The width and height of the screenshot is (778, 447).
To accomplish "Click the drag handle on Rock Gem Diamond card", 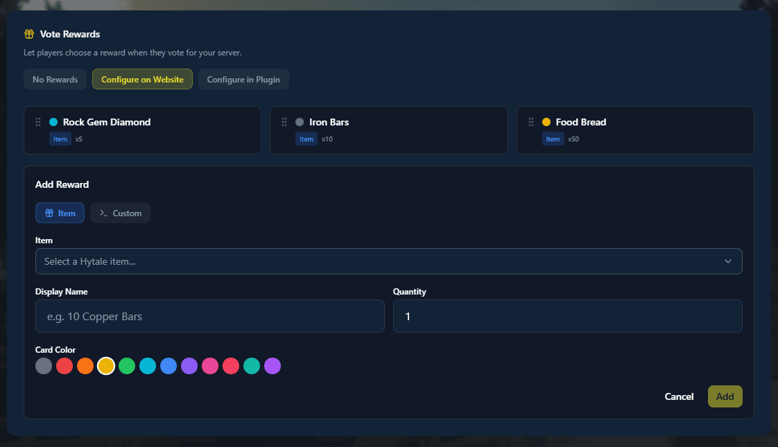I will click(x=38, y=122).
